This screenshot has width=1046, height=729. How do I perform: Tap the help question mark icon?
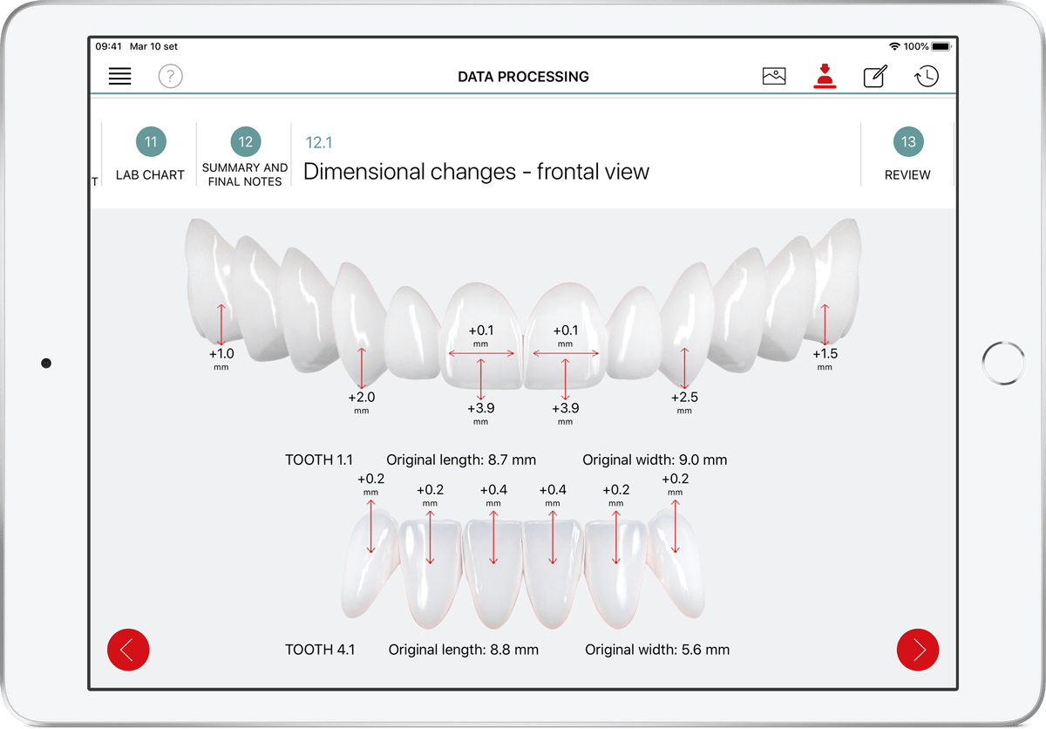tap(171, 77)
